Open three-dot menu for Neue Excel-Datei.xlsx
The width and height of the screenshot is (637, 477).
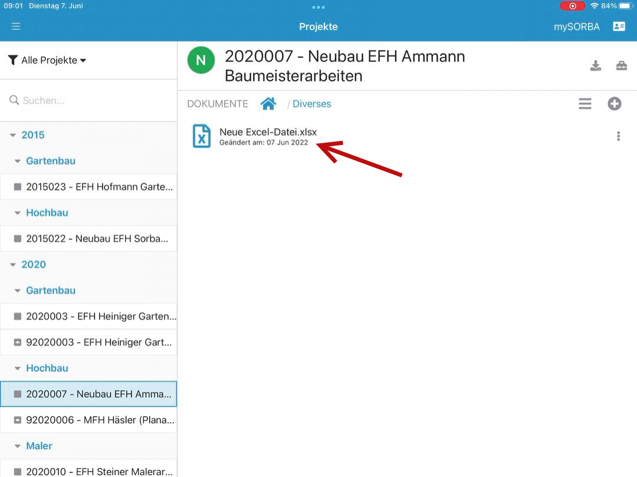tap(618, 136)
